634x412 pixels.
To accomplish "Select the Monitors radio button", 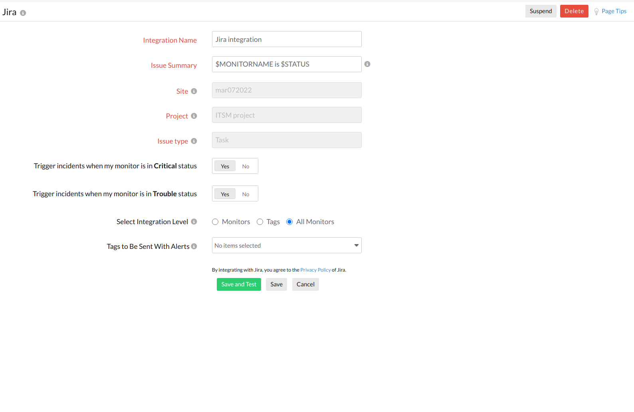I will [215, 222].
